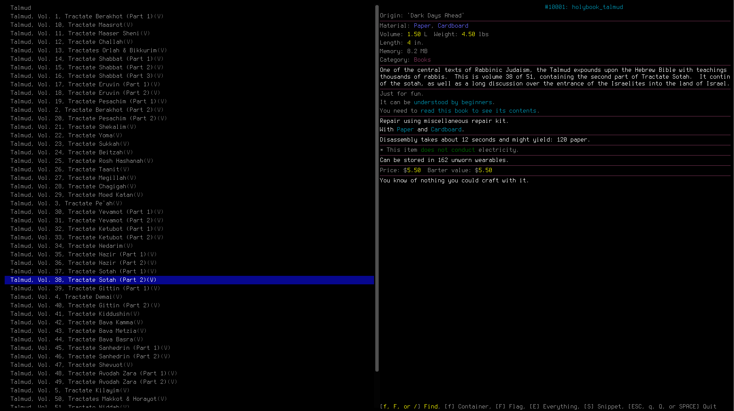
Task: Select Vol. 24, Tractate Beitzah
Action: [71, 152]
